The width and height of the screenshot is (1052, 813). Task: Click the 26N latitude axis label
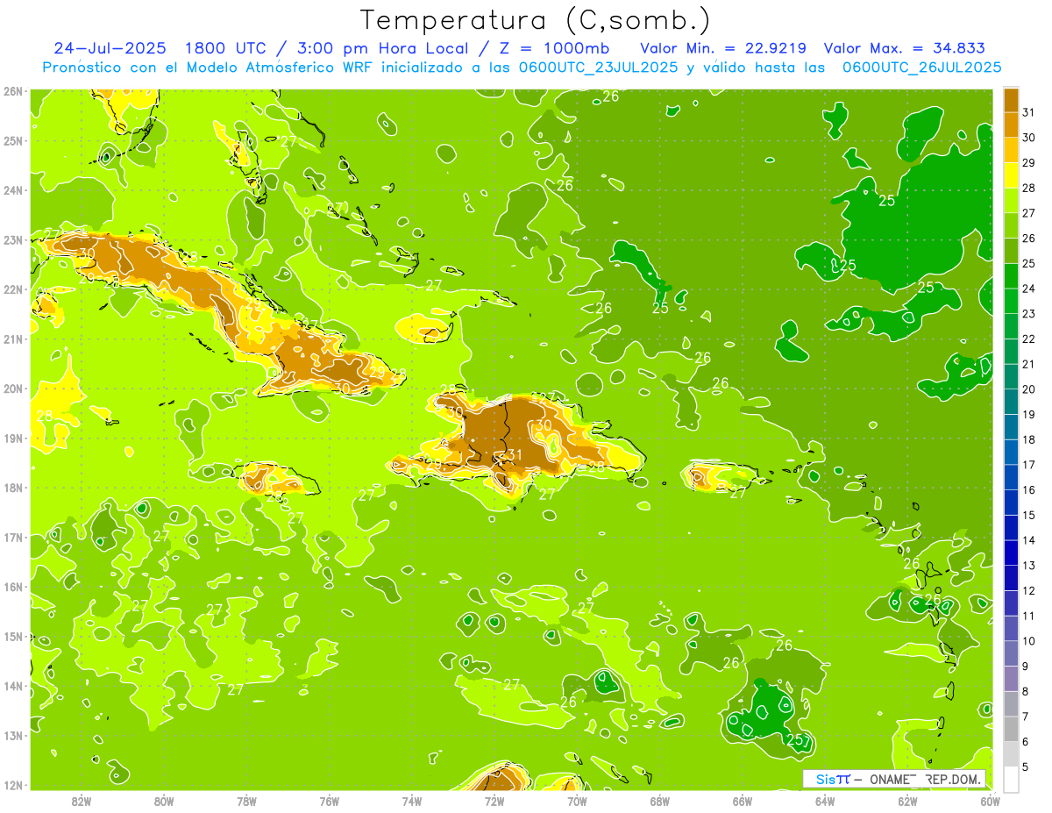click(14, 91)
